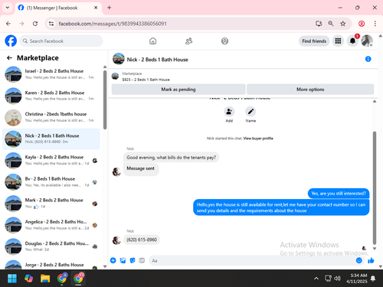Click the Add people icon

tap(229, 112)
